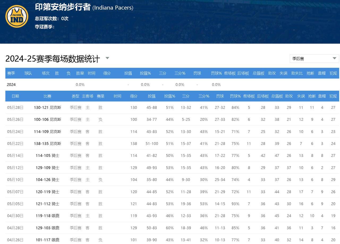340x244 pixels.
Task: Click the 场次 season summary header
Action: [x=46, y=73]
